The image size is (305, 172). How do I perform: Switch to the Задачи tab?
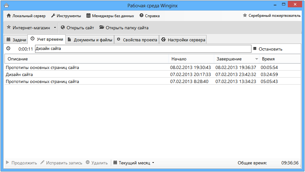[x=16, y=40]
